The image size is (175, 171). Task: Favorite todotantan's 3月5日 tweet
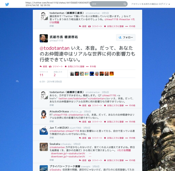point(114,26)
